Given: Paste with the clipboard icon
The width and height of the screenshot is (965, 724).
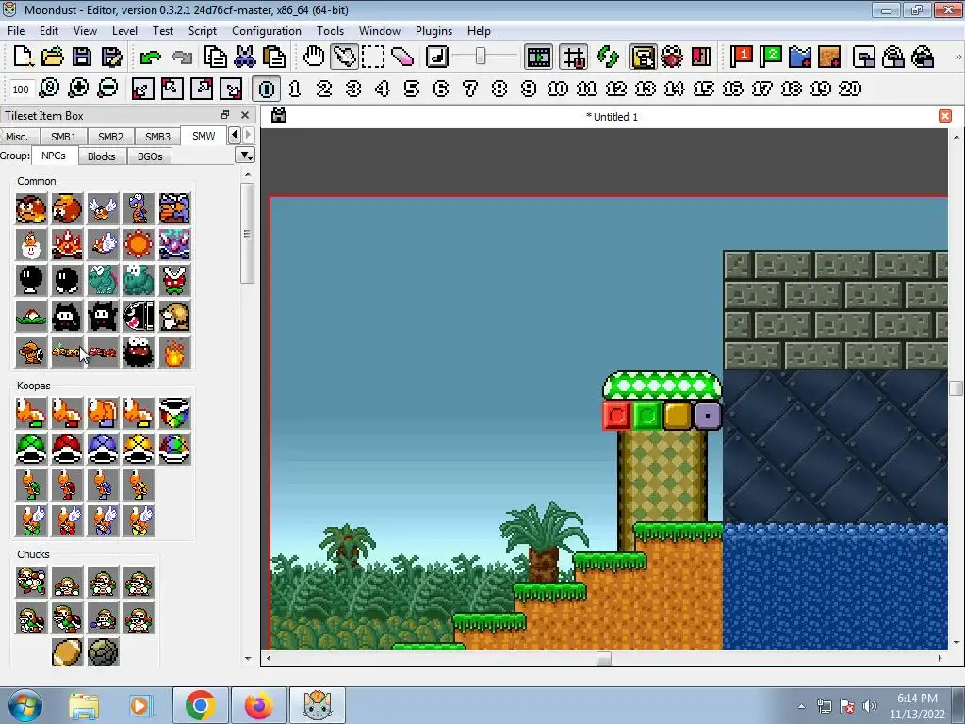Looking at the screenshot, I should pos(274,57).
